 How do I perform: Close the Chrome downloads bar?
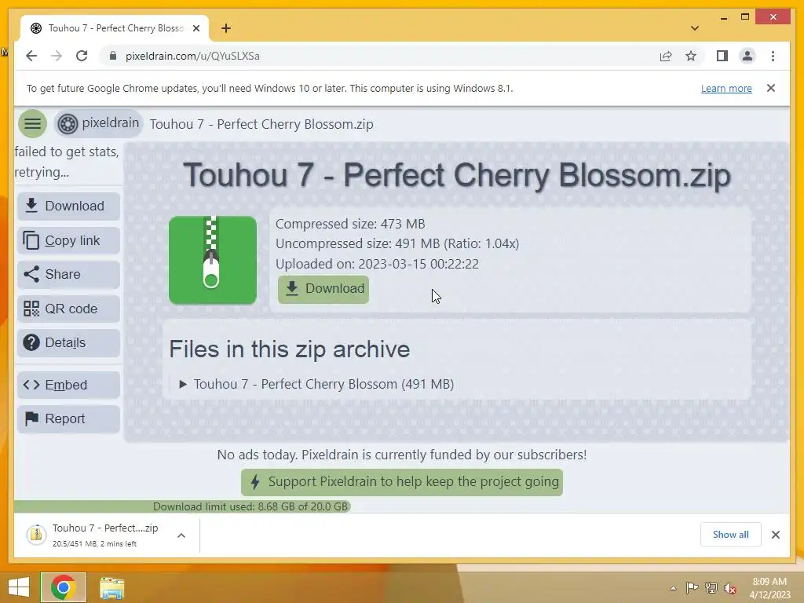pyautogui.click(x=775, y=535)
